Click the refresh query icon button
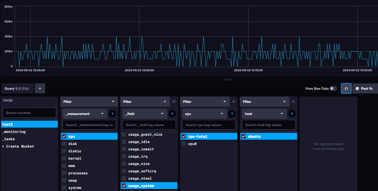 point(346,88)
